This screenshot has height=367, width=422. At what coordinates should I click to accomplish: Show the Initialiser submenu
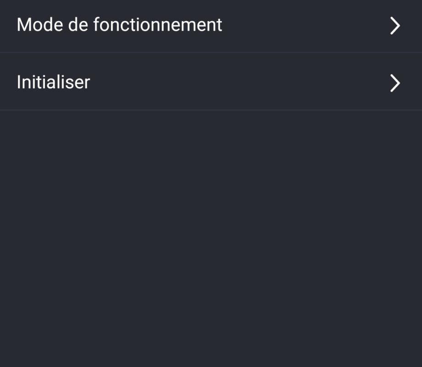click(x=211, y=82)
